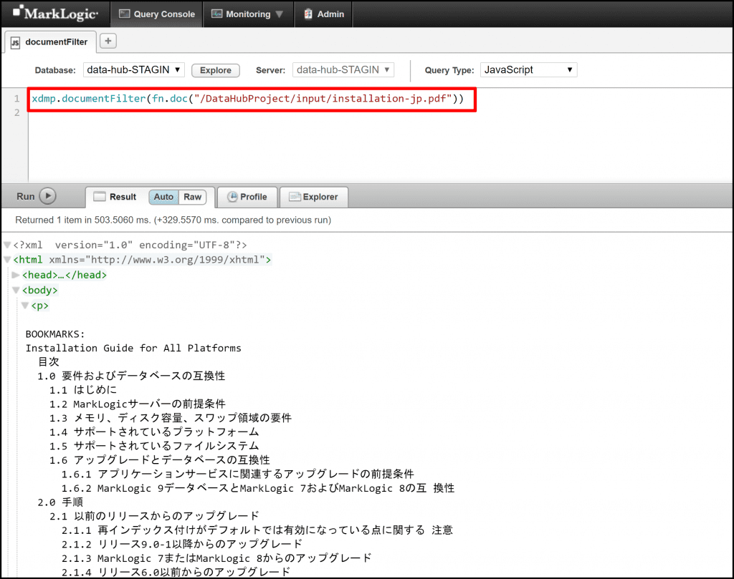The image size is (734, 579).
Task: Click the html xmlns tag text
Action: tap(143, 259)
